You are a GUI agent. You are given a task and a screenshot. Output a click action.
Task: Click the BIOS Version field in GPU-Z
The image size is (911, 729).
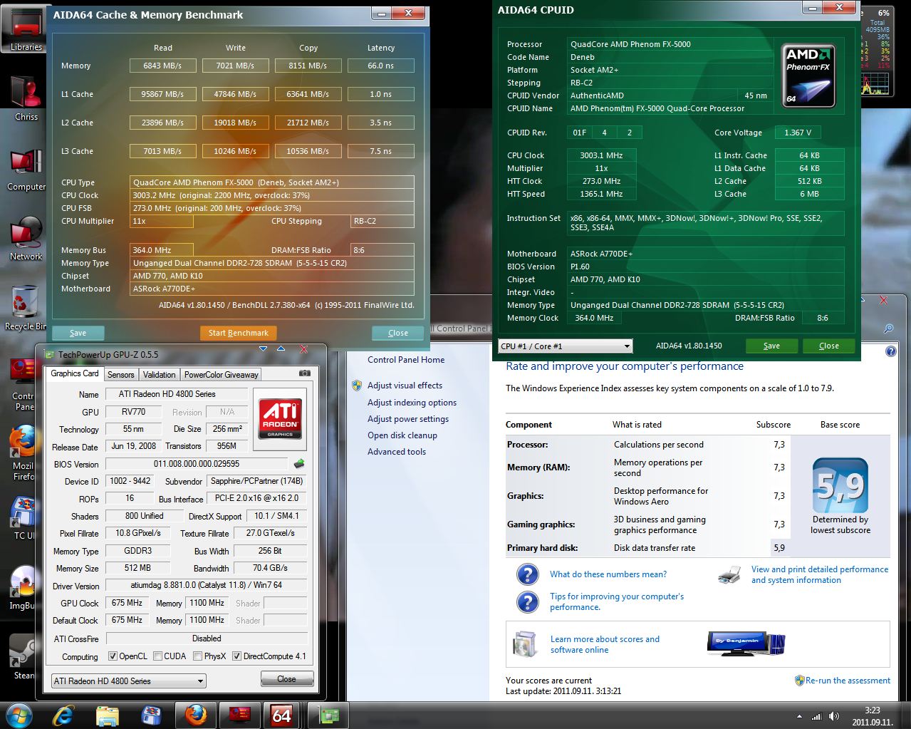click(197, 464)
